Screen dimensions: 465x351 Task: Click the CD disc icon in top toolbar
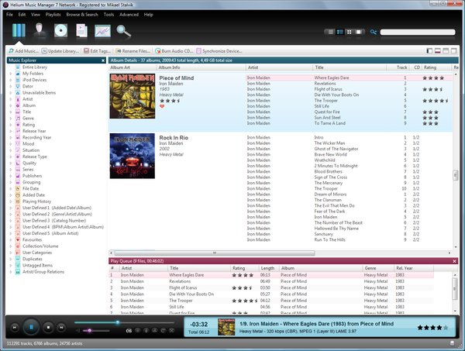[60, 32]
